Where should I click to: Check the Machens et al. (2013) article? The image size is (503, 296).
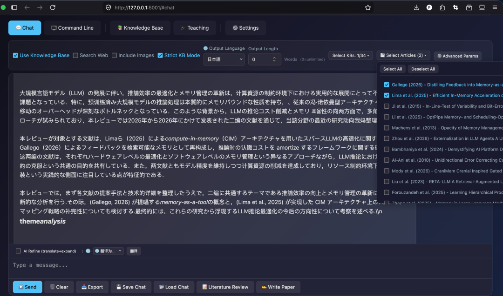pos(387,128)
